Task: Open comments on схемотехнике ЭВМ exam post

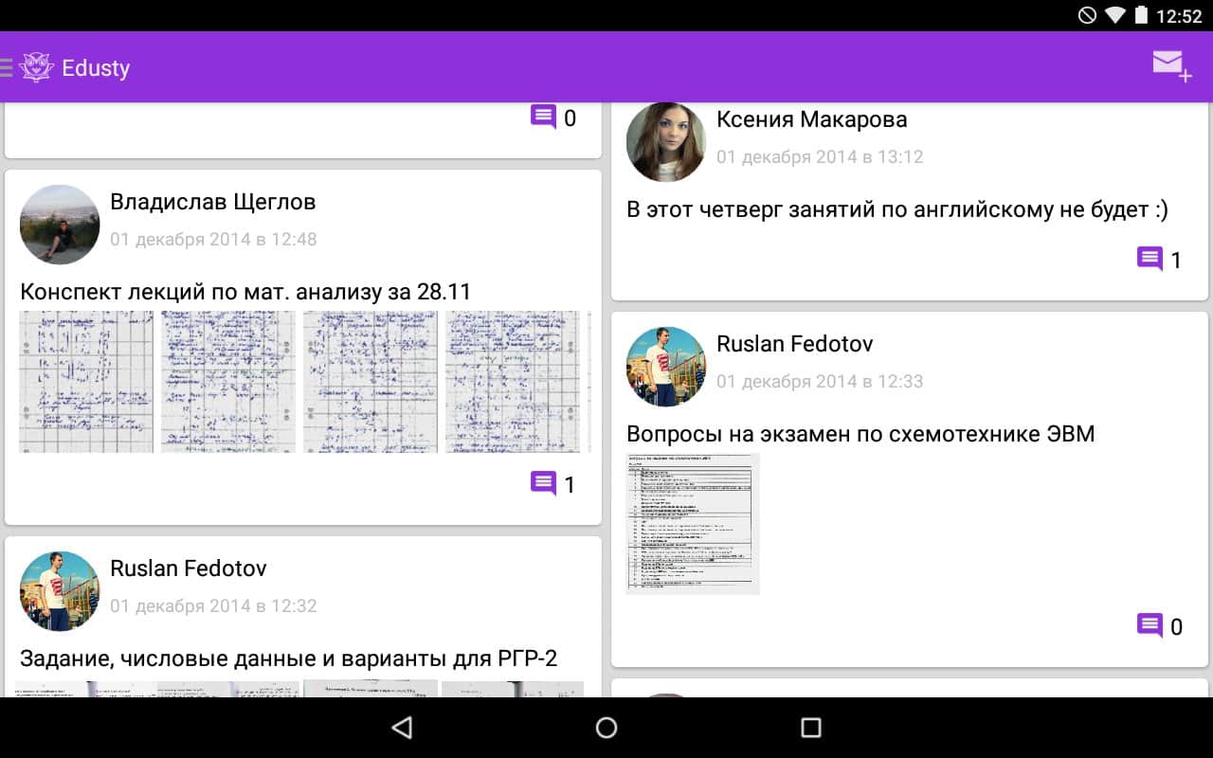Action: 1159,625
